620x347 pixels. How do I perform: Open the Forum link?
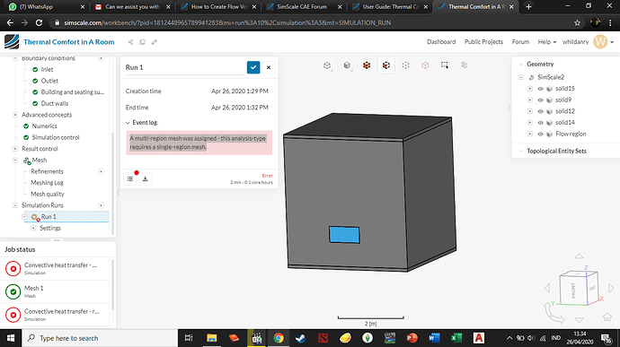520,42
